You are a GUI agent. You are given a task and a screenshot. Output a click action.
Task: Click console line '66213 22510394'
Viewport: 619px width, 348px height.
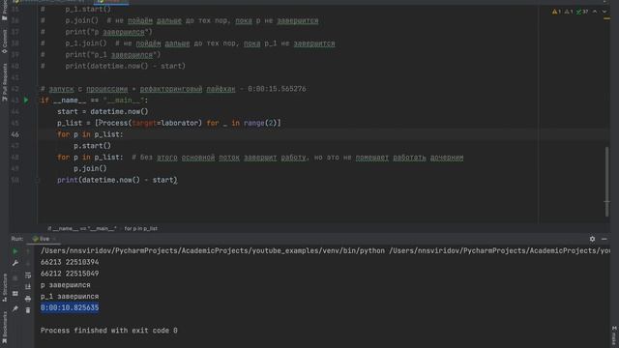coord(70,262)
